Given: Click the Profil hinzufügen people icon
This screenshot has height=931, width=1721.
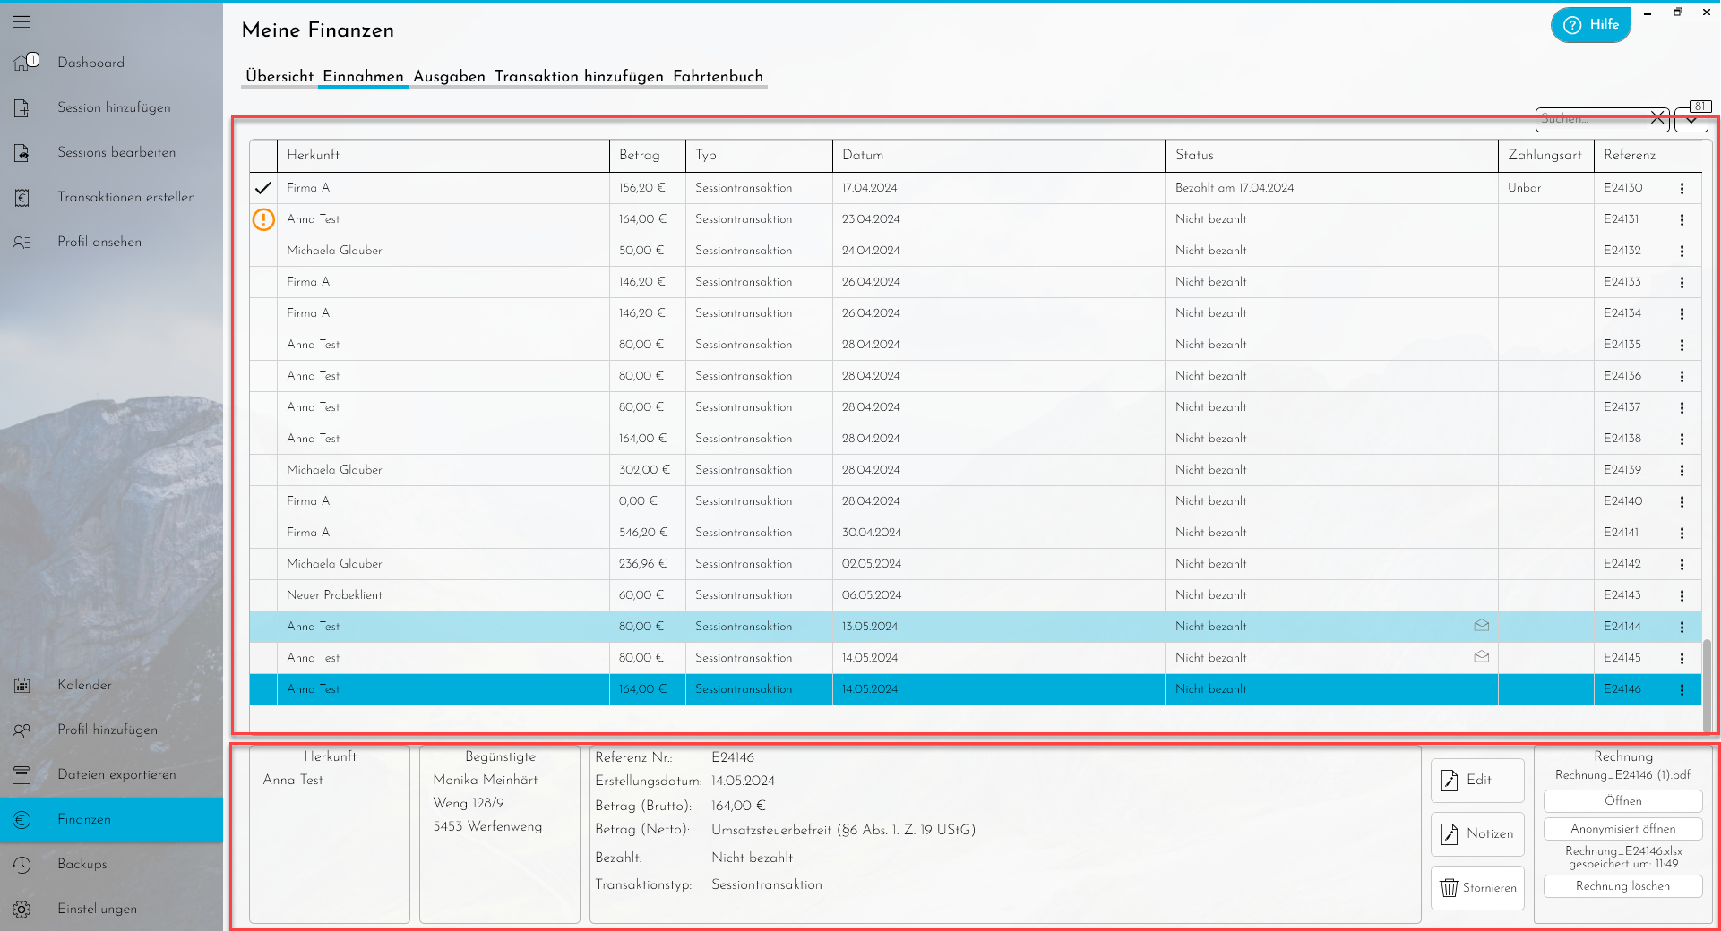Looking at the screenshot, I should 22,730.
